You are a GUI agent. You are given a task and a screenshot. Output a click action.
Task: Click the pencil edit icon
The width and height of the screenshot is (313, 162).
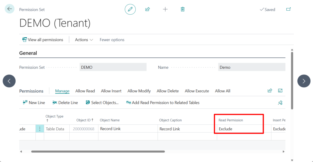coord(130,9)
